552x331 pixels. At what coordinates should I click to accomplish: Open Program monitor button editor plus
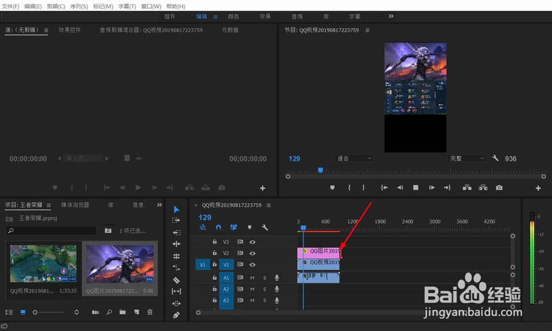pyautogui.click(x=538, y=188)
